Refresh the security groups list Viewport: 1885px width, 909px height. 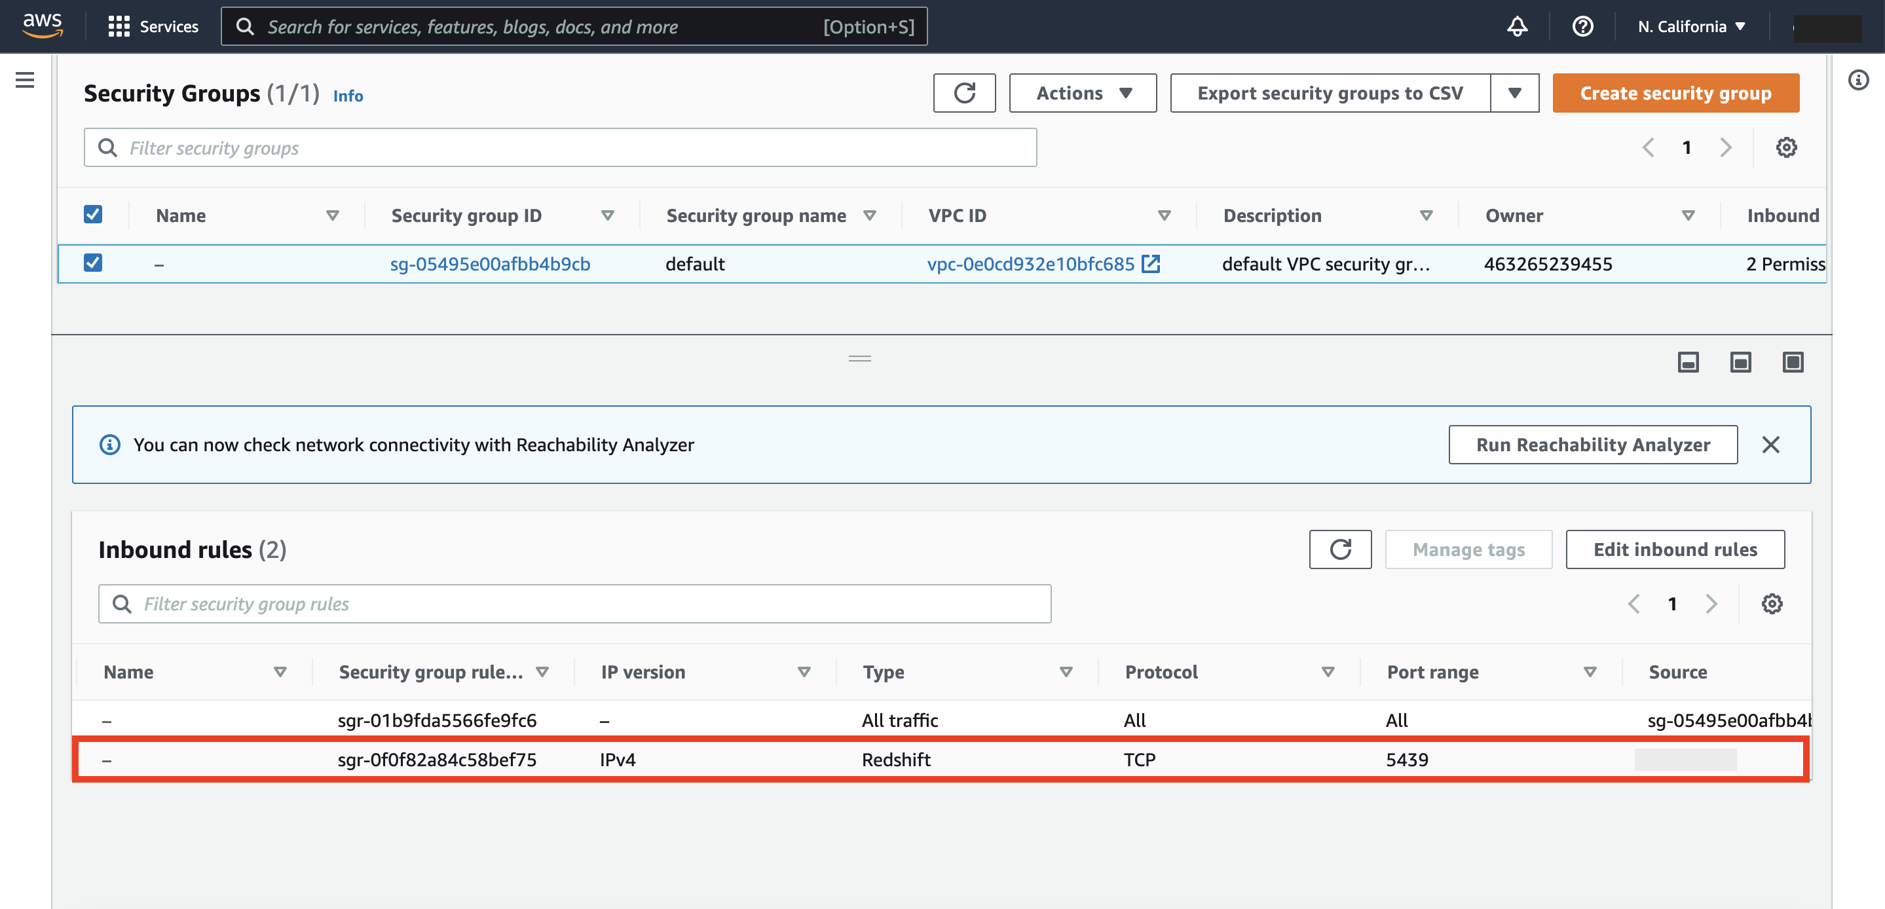[963, 93]
